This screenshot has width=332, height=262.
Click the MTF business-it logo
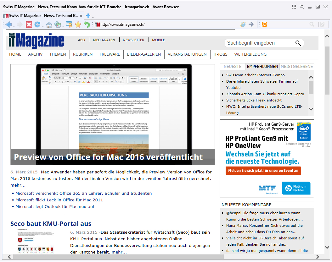coord(267,189)
